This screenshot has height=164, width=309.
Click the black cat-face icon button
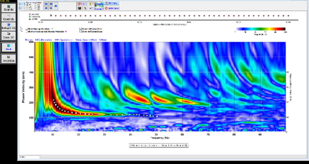pyautogui.click(x=80, y=8)
